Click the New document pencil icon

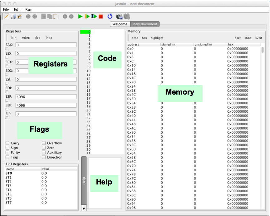pyautogui.click(x=7, y=16)
